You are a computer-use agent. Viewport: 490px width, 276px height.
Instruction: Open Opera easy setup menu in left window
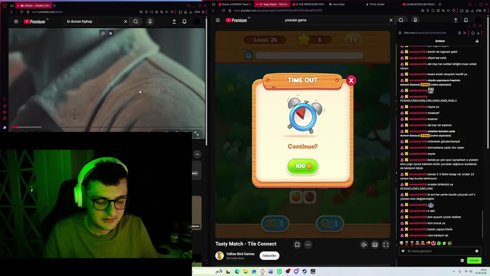(x=203, y=12)
